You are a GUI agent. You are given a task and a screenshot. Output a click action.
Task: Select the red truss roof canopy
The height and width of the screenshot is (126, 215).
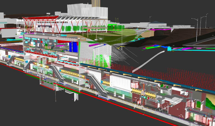(x=41, y=18)
